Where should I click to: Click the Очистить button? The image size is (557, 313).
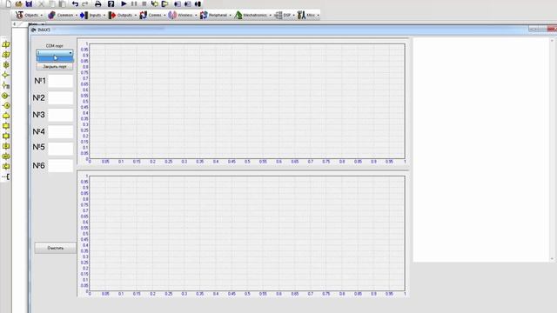(56, 248)
